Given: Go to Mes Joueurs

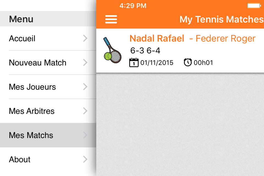Looking at the screenshot, I should pyautogui.click(x=48, y=87).
